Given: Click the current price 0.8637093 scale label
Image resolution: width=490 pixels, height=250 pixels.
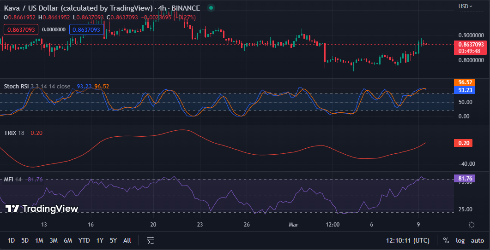Looking at the screenshot, I should [x=470, y=47].
